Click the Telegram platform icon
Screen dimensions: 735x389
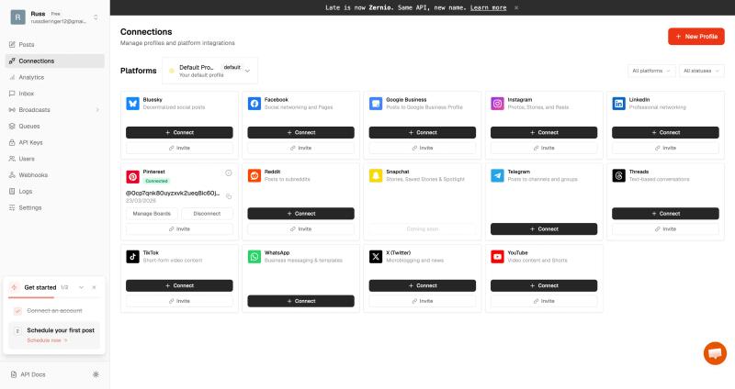click(x=497, y=175)
